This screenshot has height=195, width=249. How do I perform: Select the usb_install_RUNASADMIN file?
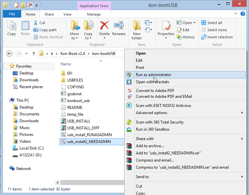(86, 135)
